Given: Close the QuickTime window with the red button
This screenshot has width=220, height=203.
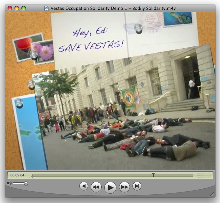Looking at the screenshot, I should coord(10,8).
